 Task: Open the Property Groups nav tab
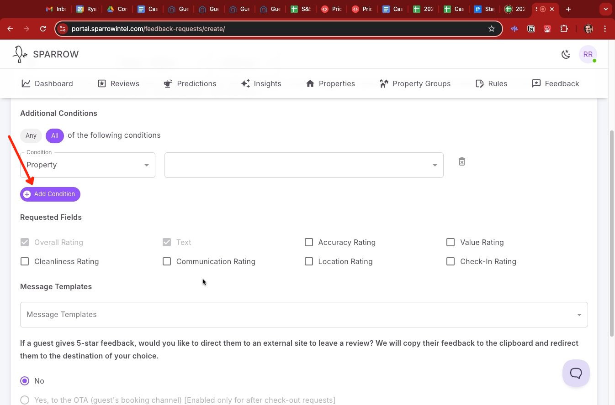pyautogui.click(x=415, y=83)
